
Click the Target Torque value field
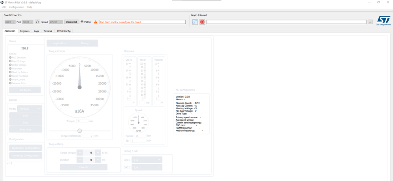[89, 152]
